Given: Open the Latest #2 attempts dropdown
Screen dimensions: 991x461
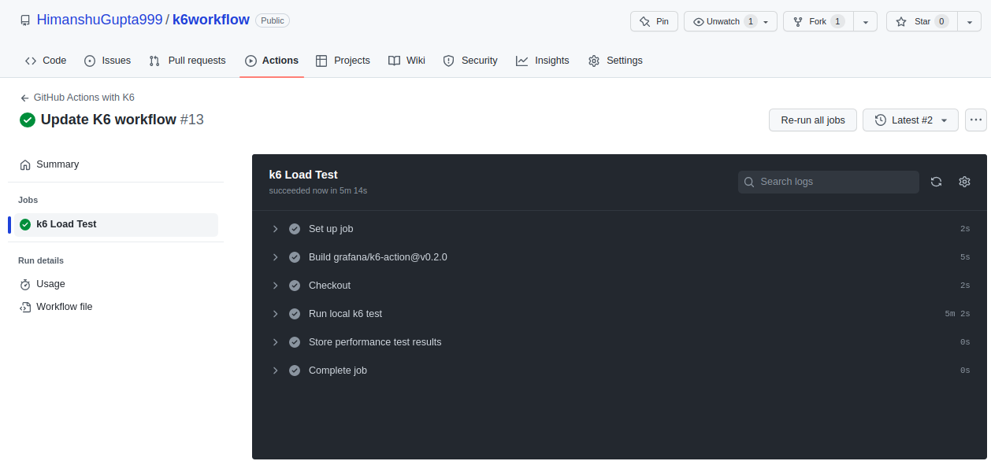Looking at the screenshot, I should (x=911, y=120).
